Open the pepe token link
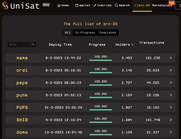Image resolution: width=181 pixels, height=139 pixels. tap(22, 83)
